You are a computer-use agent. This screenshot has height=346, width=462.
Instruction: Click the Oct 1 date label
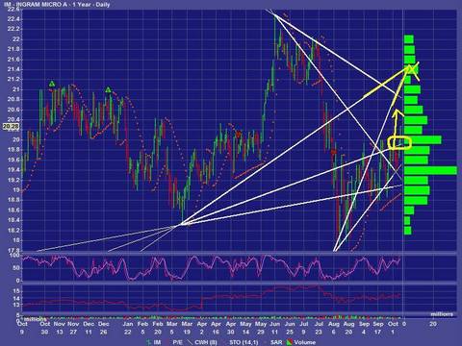[x=394, y=328]
